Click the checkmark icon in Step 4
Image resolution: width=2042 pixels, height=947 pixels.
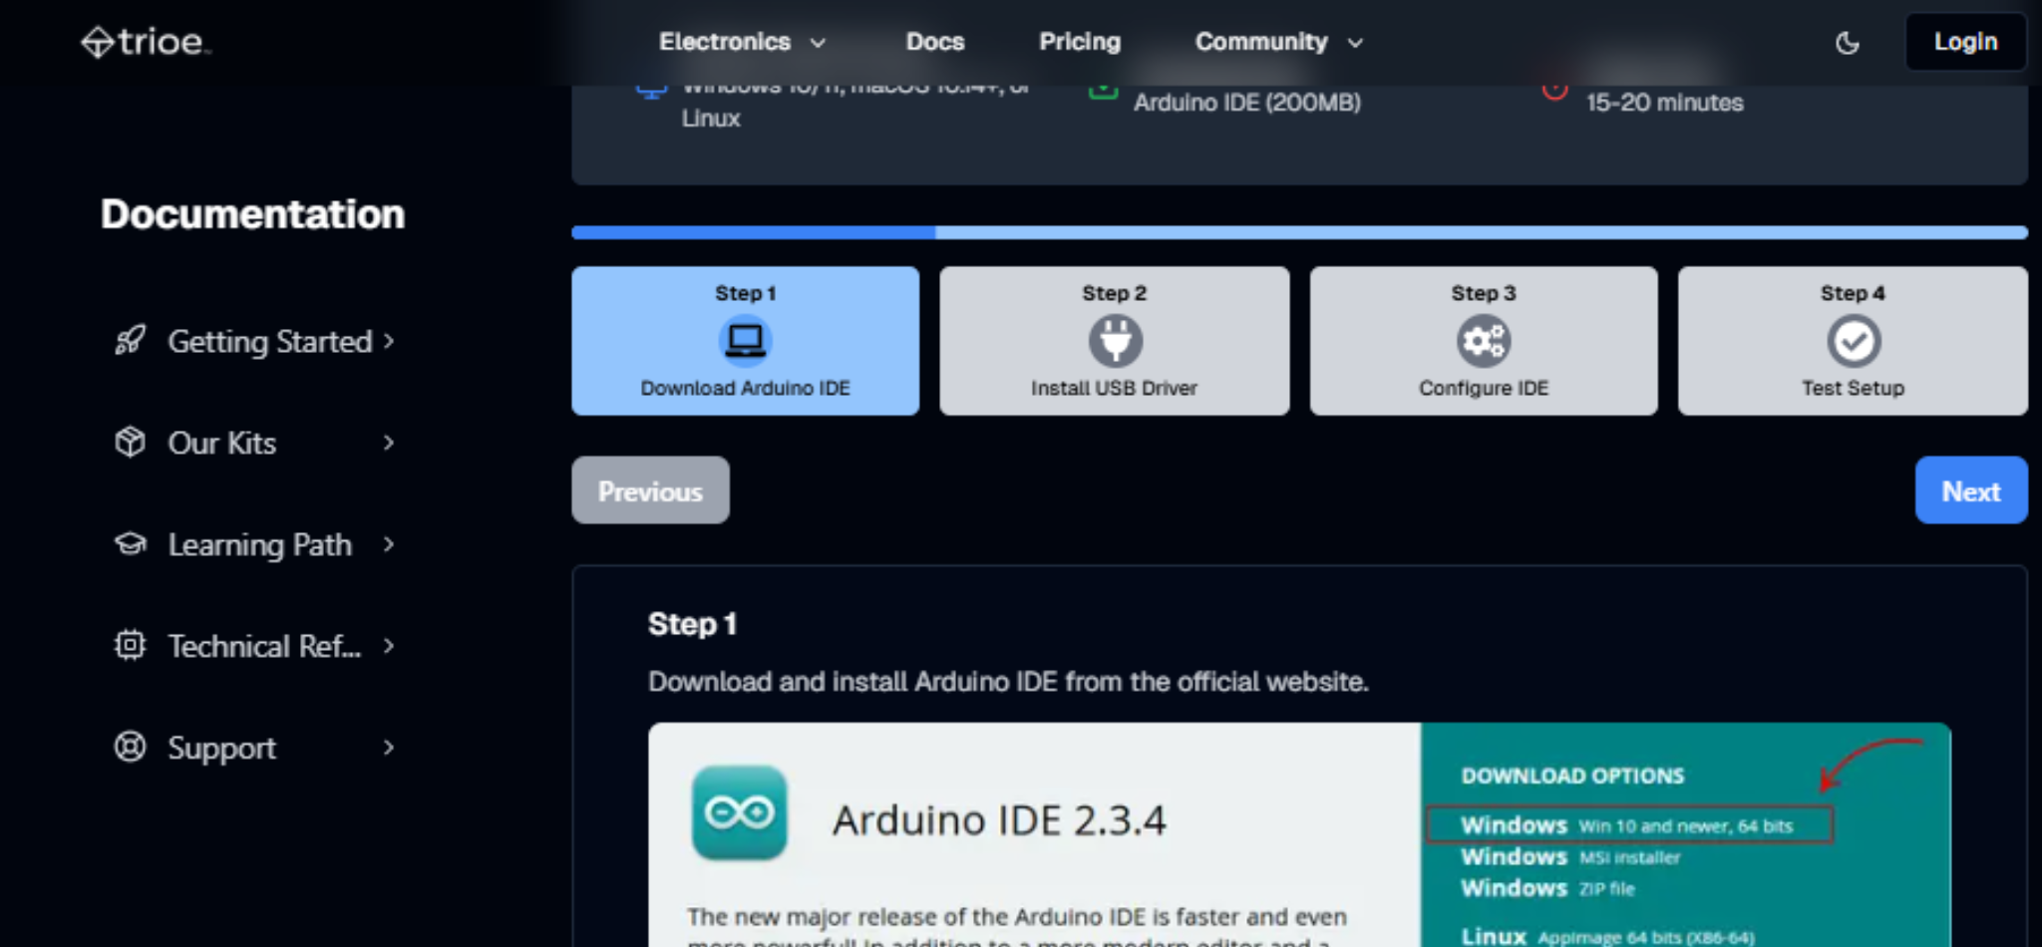click(1854, 341)
